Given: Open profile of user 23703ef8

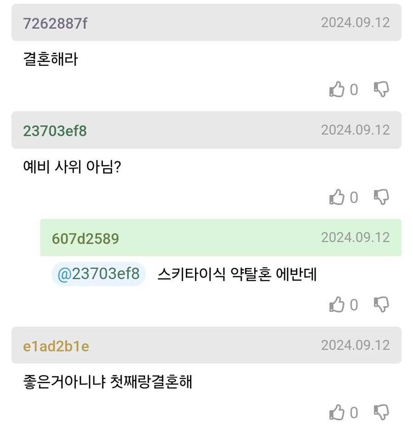Looking at the screenshot, I should point(55,131).
